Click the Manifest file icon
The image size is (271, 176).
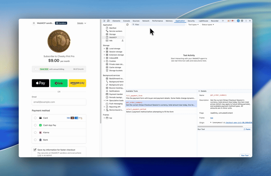point(107,28)
